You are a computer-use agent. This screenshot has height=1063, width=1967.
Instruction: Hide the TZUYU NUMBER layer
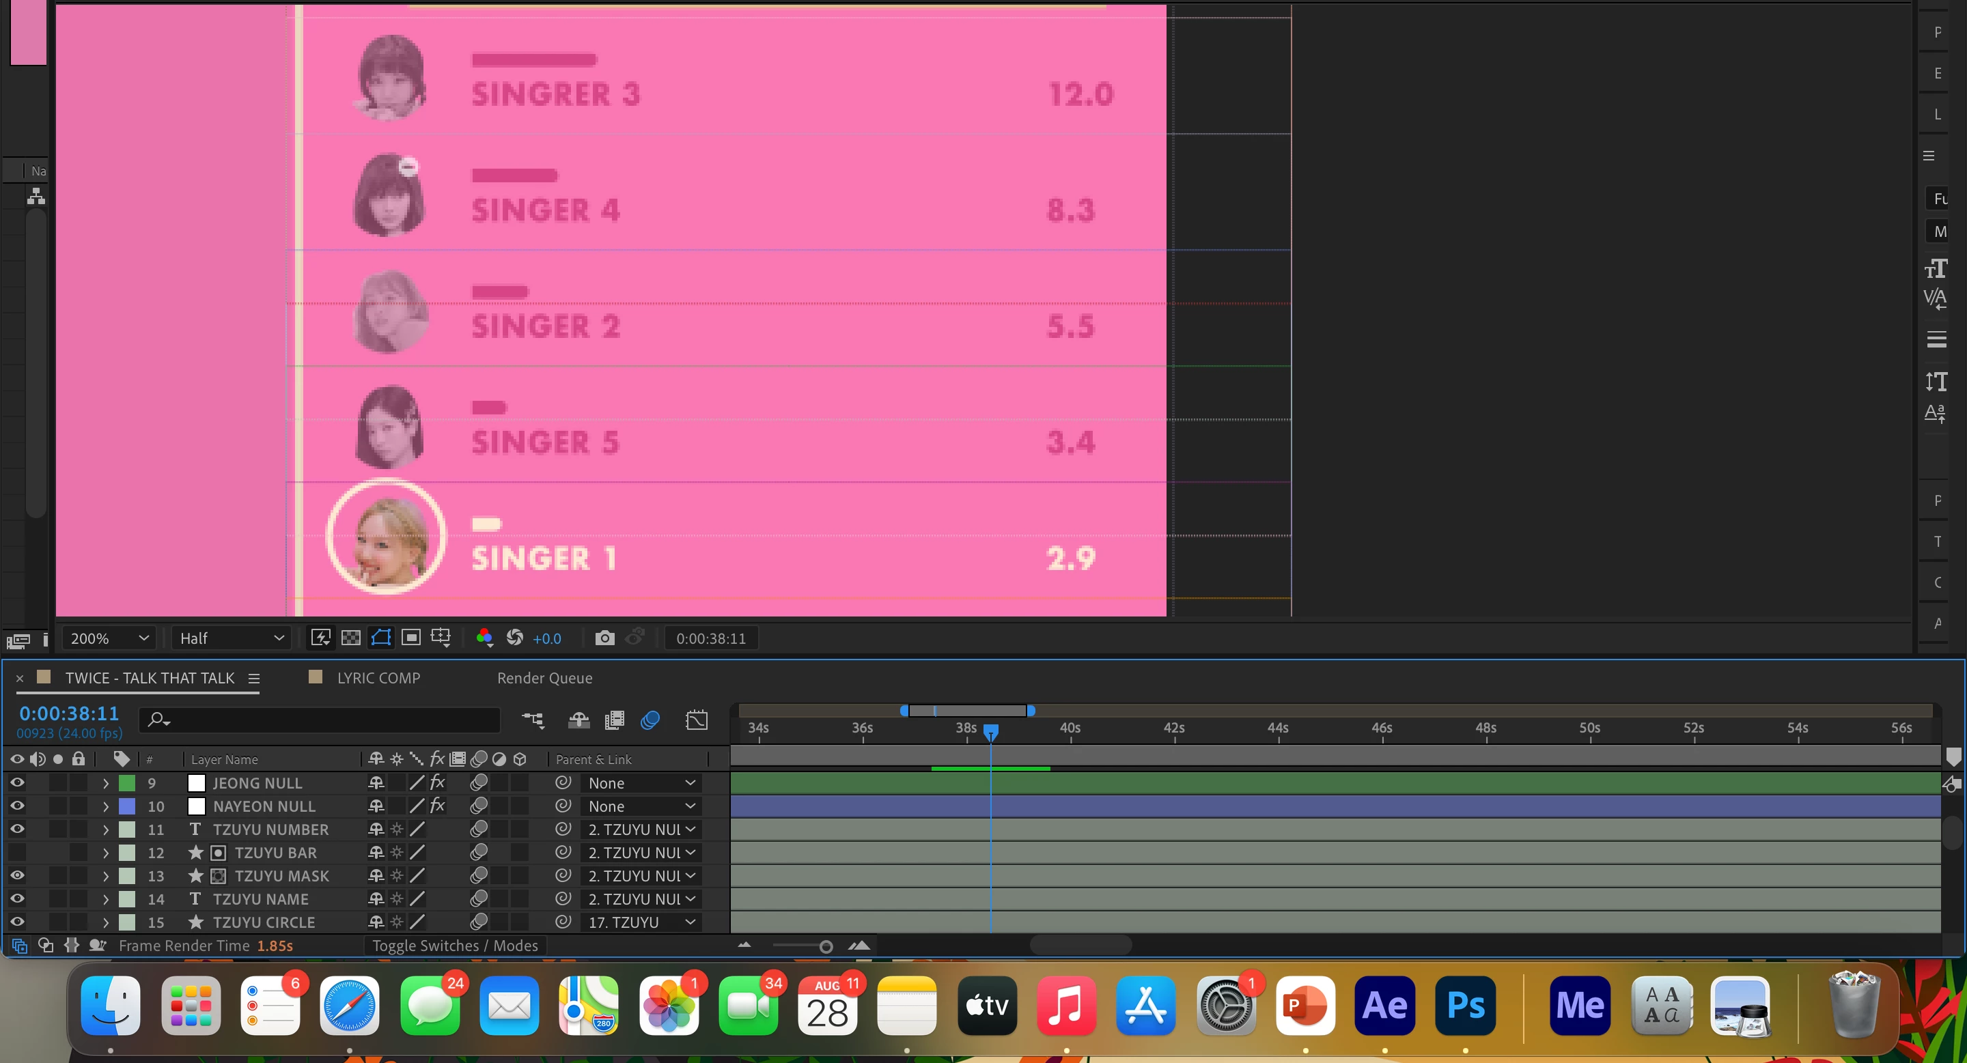[17, 829]
